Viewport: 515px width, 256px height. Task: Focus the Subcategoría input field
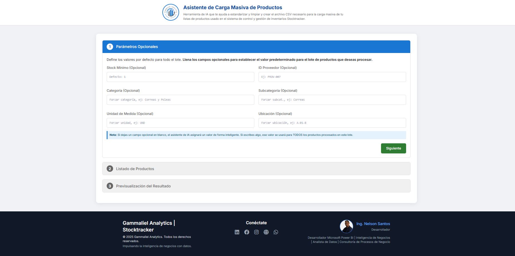point(332,100)
